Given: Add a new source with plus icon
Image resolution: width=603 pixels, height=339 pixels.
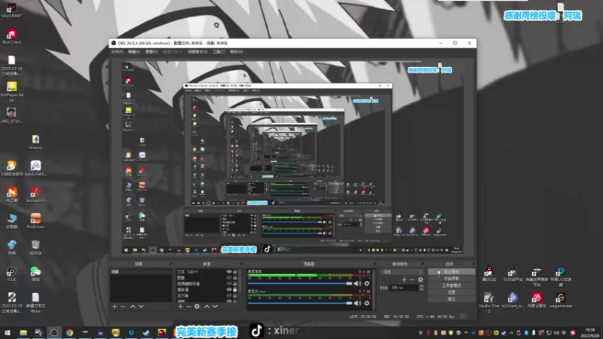Looking at the screenshot, I should [180, 307].
